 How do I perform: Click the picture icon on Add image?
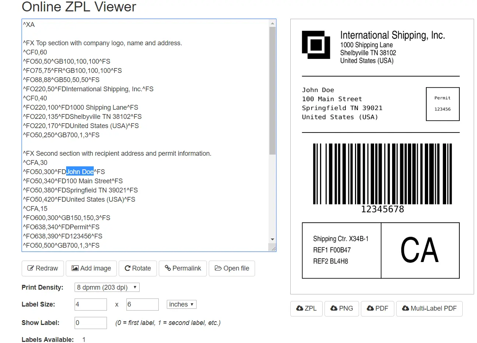(x=75, y=268)
